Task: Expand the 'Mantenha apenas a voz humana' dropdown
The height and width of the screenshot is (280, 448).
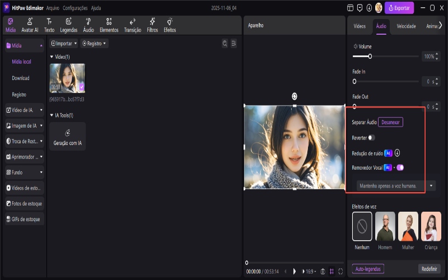Action: (x=431, y=185)
